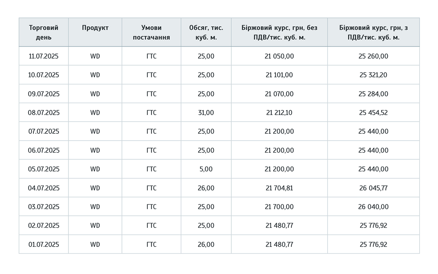The height and width of the screenshot is (274, 438).
Task: Select the date cell 11.07.2025
Action: (43, 56)
